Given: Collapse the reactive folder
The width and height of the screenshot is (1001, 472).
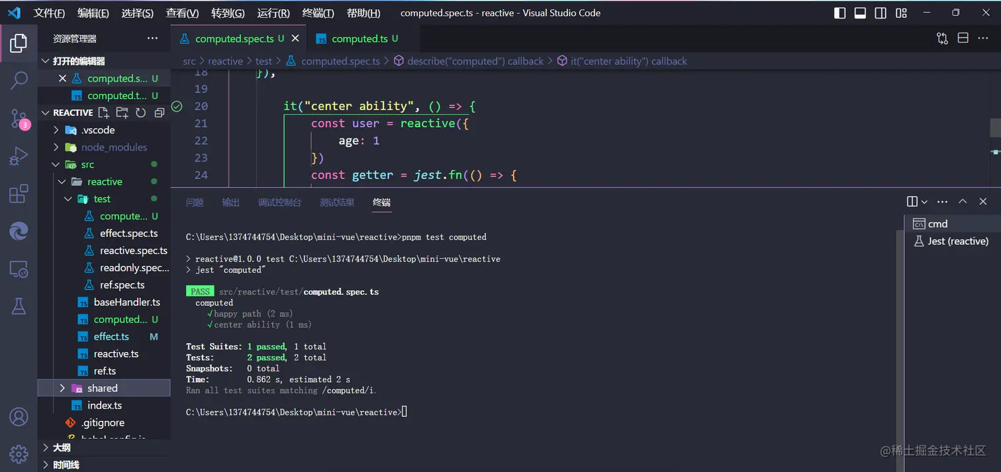Looking at the screenshot, I should (62, 181).
